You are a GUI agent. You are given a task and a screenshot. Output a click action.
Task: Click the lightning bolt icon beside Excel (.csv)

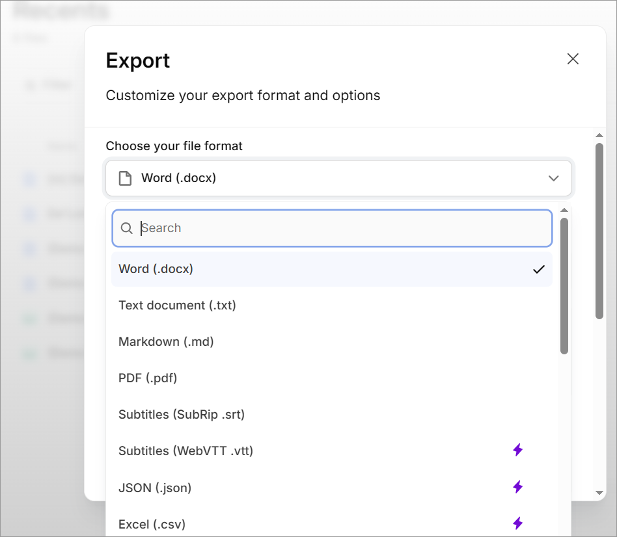pos(518,523)
